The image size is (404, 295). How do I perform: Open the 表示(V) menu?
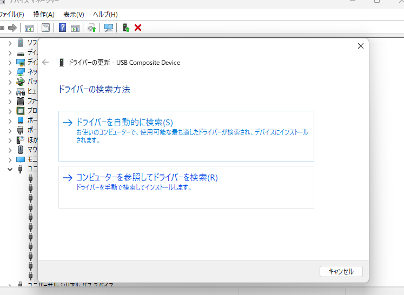tap(74, 15)
